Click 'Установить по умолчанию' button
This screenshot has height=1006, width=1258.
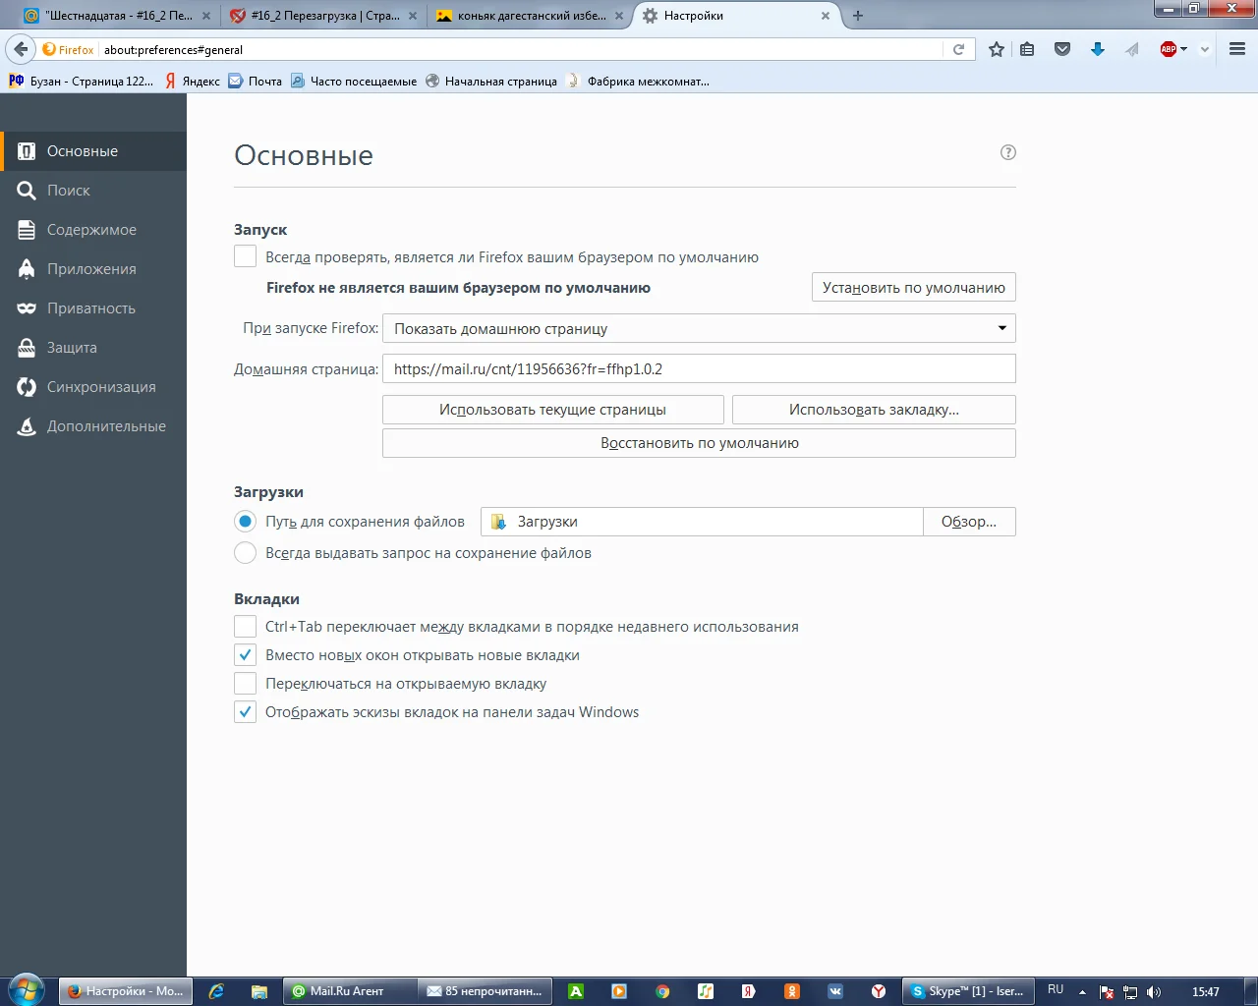[x=913, y=288]
